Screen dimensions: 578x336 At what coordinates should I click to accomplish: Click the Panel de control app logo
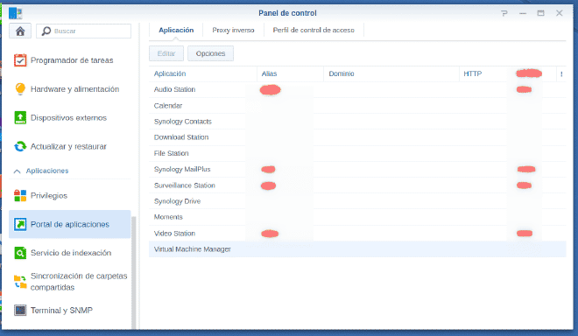(15, 13)
